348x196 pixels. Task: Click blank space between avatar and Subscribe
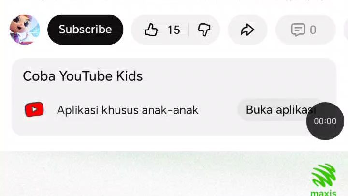coord(43,30)
